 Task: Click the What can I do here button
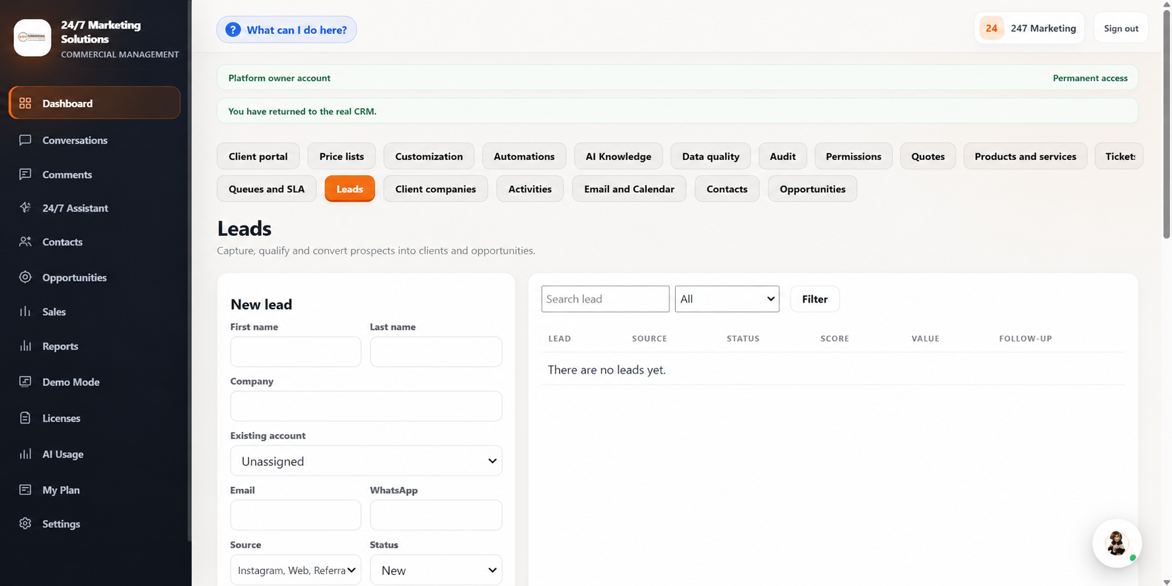(287, 30)
